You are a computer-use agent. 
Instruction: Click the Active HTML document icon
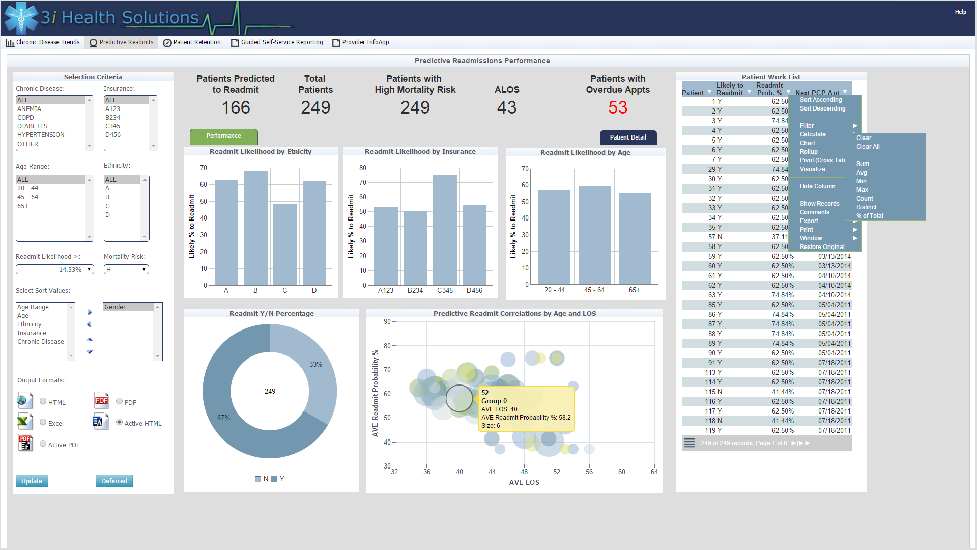click(x=100, y=422)
